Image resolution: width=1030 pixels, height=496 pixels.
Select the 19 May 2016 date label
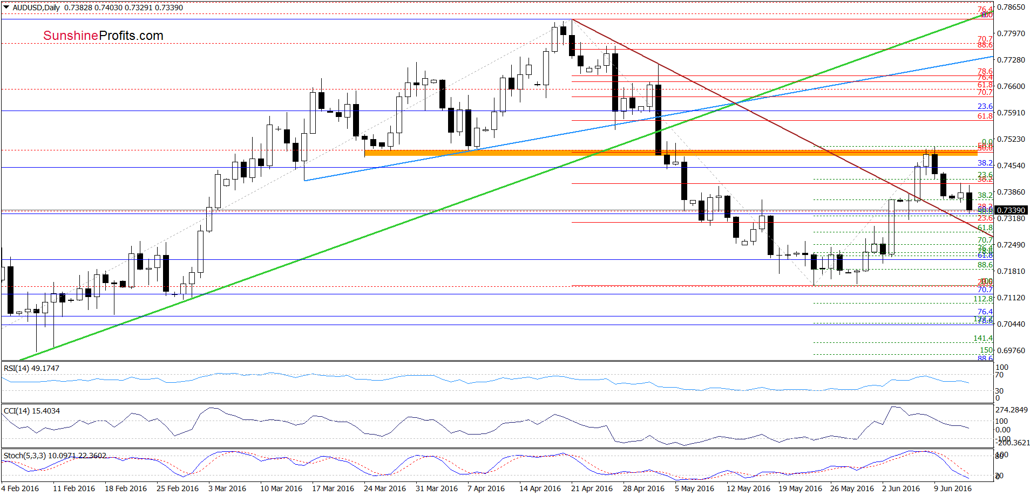coord(800,488)
